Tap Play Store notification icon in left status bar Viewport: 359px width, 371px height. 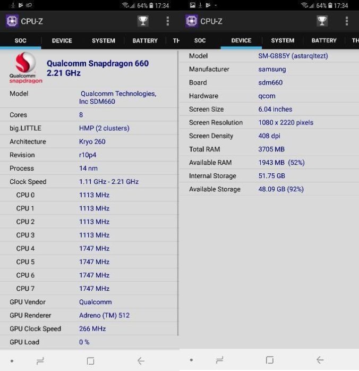pyautogui.click(x=21, y=5)
